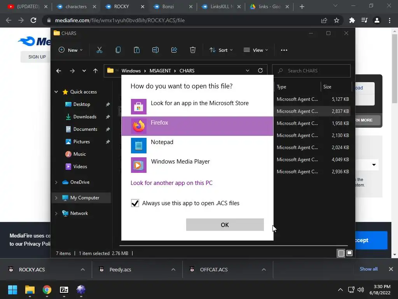398x299 pixels.
Task: Show hidden system tray icons
Action: click(x=340, y=290)
